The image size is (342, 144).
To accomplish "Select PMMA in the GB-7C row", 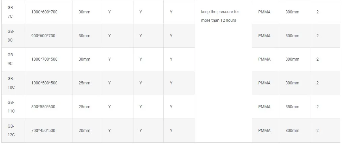I will pos(264,12).
